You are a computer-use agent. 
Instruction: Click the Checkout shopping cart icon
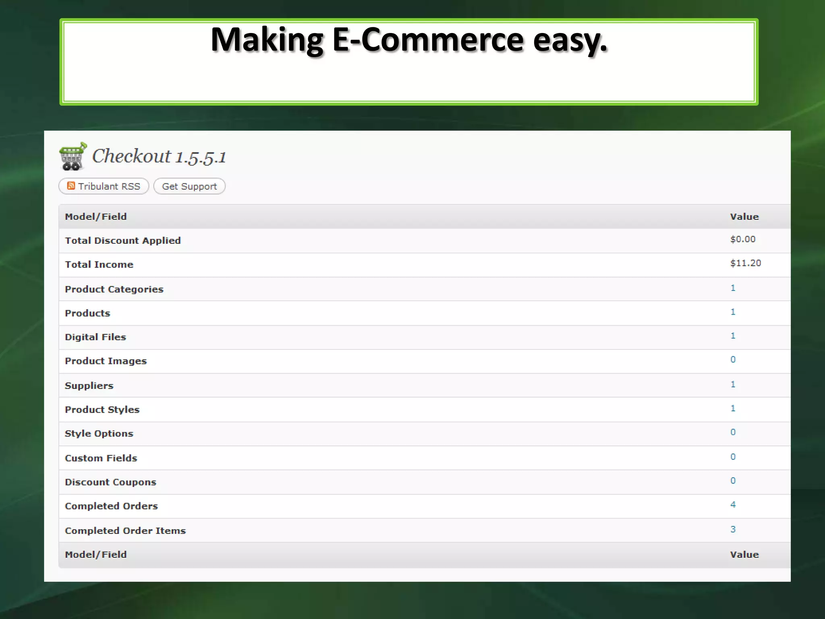(x=73, y=156)
